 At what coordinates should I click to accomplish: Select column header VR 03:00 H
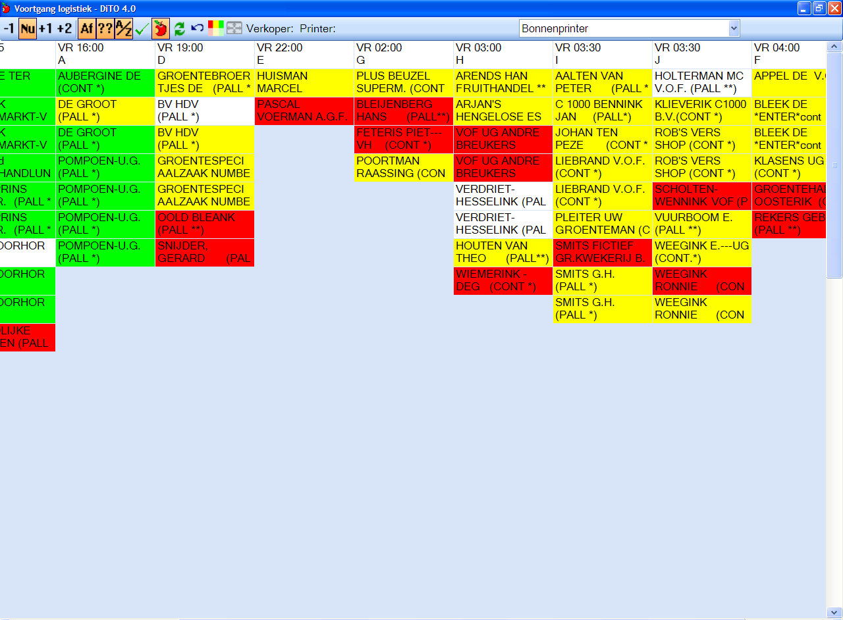pyautogui.click(x=503, y=54)
